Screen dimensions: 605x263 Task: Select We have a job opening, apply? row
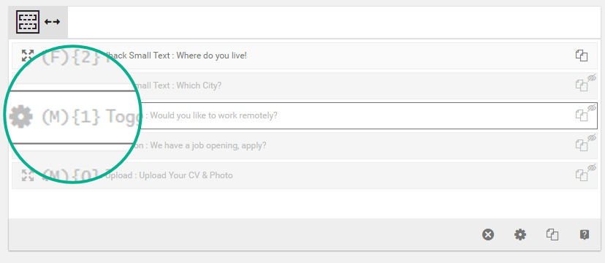point(305,146)
